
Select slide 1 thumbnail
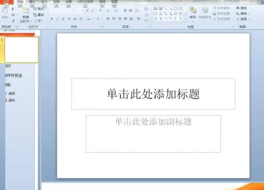click(21, 50)
